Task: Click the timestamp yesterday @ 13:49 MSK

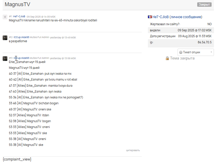Action: pos(63,37)
